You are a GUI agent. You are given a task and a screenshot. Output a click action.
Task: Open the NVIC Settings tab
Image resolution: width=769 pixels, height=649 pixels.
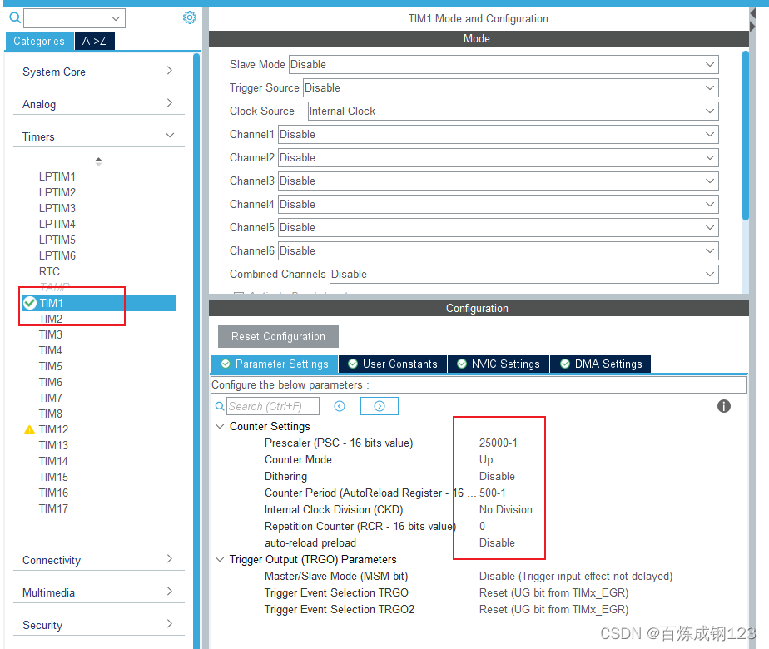point(499,364)
